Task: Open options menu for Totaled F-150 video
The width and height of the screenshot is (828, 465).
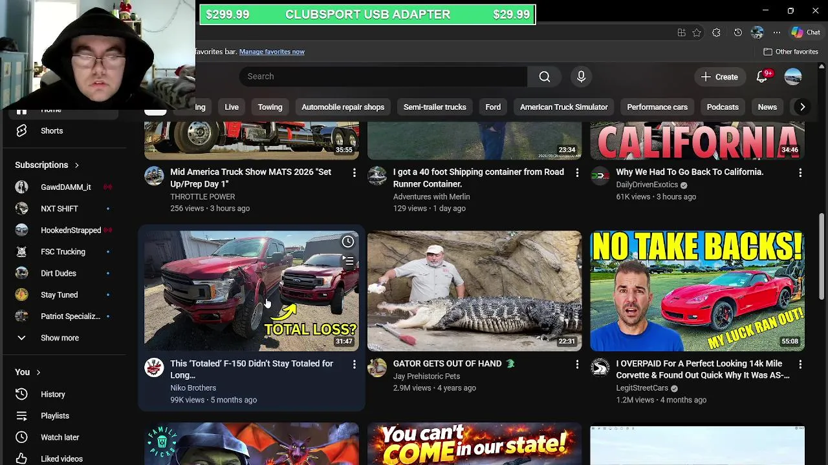Action: tap(354, 365)
